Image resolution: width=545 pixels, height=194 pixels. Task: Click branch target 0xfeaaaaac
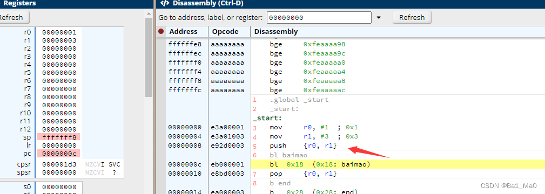point(324,90)
